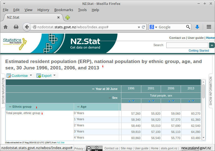Reload the page with refresh icon
Screen dimensions: 215x151
click(144, 27)
